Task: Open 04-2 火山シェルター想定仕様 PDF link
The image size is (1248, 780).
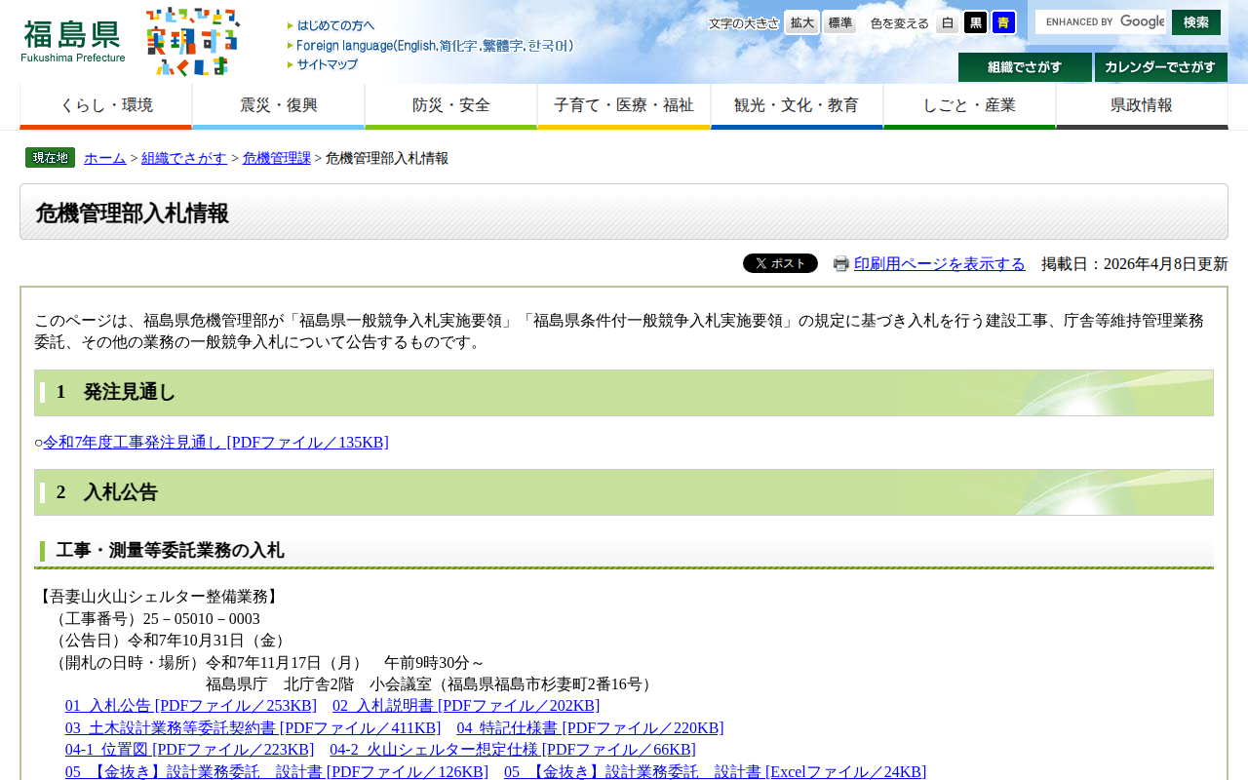Action: click(x=513, y=750)
